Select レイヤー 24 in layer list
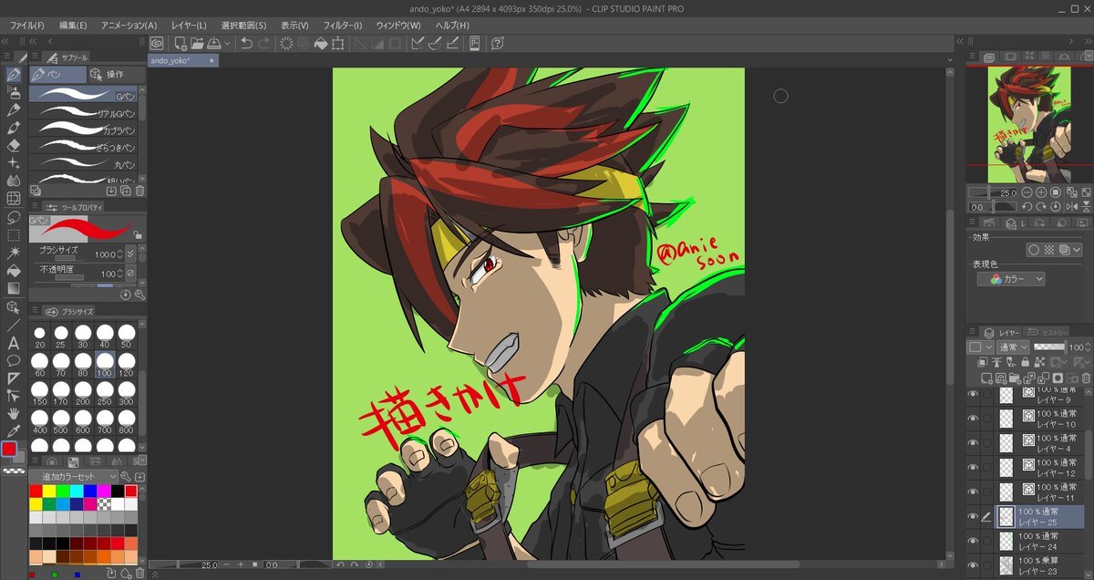Viewport: 1094px width, 580px height. 1037,542
